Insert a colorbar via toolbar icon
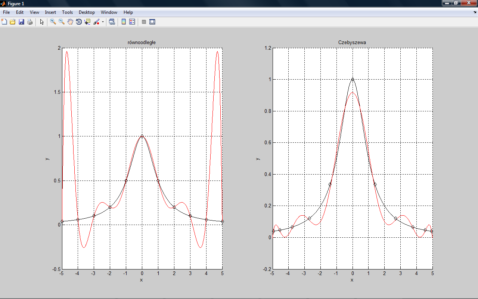 (124, 22)
